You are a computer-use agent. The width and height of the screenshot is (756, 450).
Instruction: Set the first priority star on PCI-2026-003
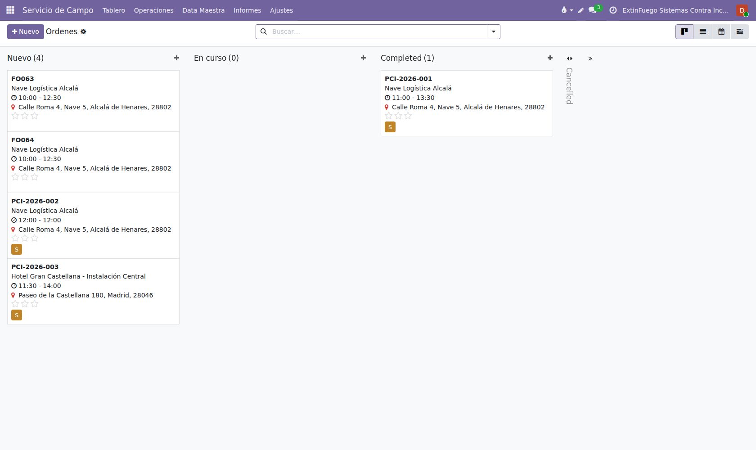pos(15,304)
